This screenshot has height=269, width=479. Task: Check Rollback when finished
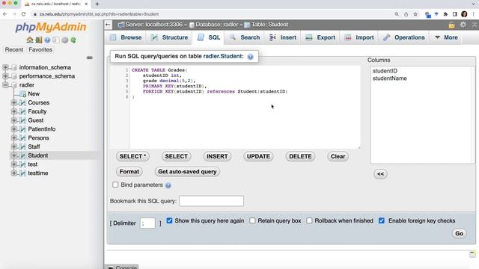309,220
